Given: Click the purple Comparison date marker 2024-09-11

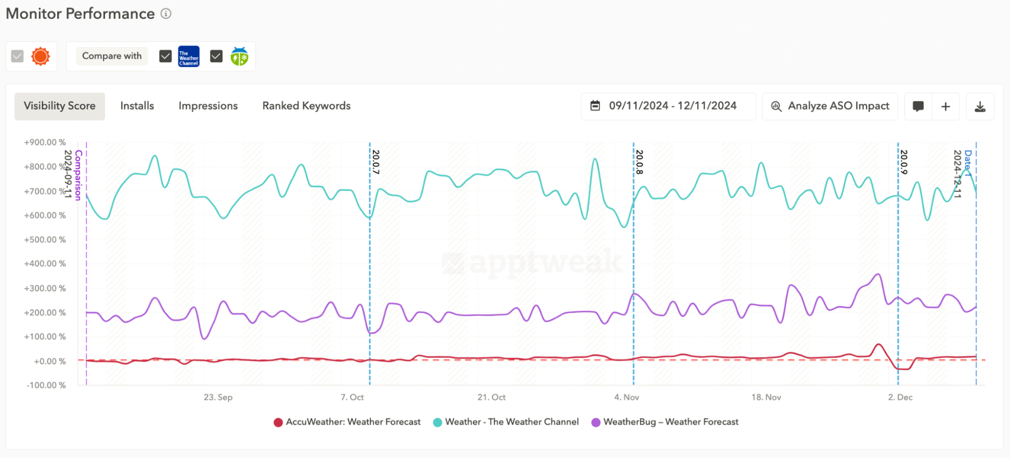Looking at the screenshot, I should [x=86, y=263].
